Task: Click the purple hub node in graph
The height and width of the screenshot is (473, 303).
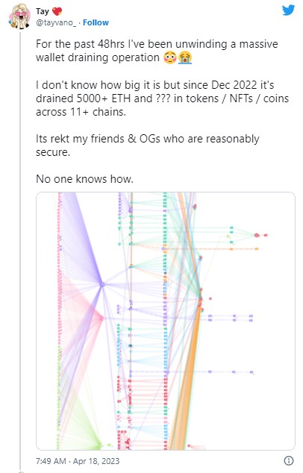Action: [x=102, y=284]
